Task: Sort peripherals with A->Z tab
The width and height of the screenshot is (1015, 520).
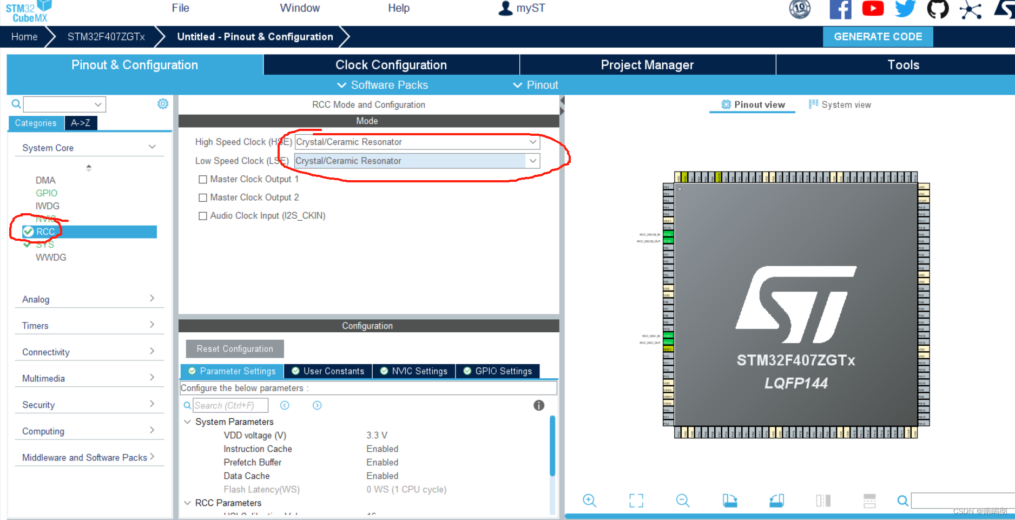Action: 81,123
